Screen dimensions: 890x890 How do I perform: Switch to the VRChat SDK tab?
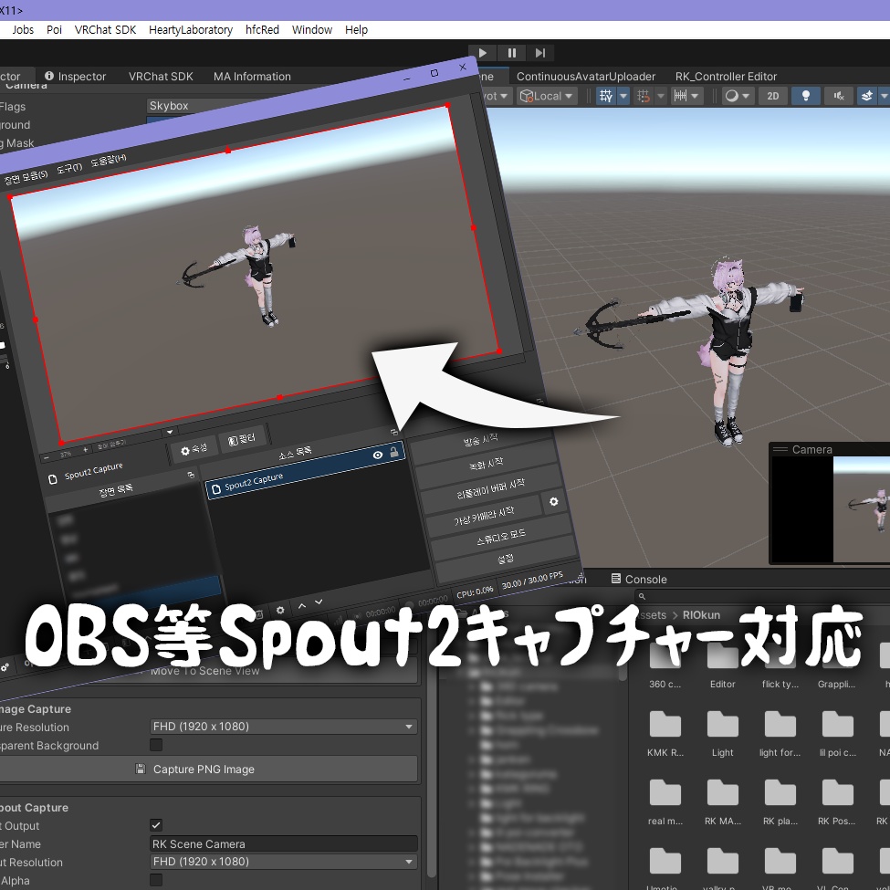[x=161, y=76]
